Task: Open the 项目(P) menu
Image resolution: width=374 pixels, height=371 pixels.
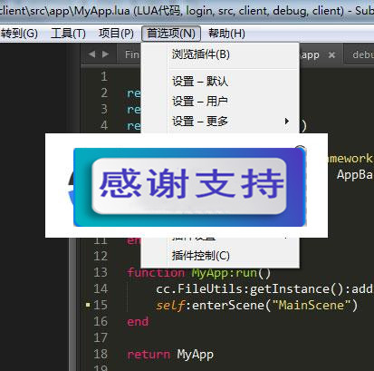Action: (x=116, y=34)
